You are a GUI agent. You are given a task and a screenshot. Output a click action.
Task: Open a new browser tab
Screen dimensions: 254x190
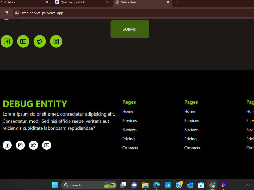pyautogui.click(x=177, y=2)
